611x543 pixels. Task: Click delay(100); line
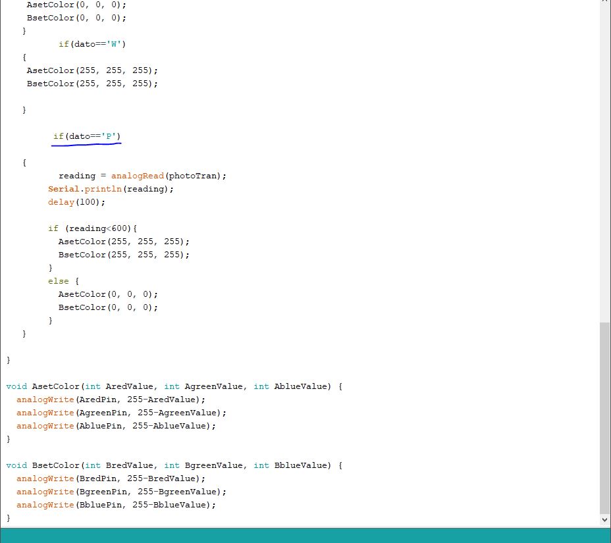tap(76, 202)
